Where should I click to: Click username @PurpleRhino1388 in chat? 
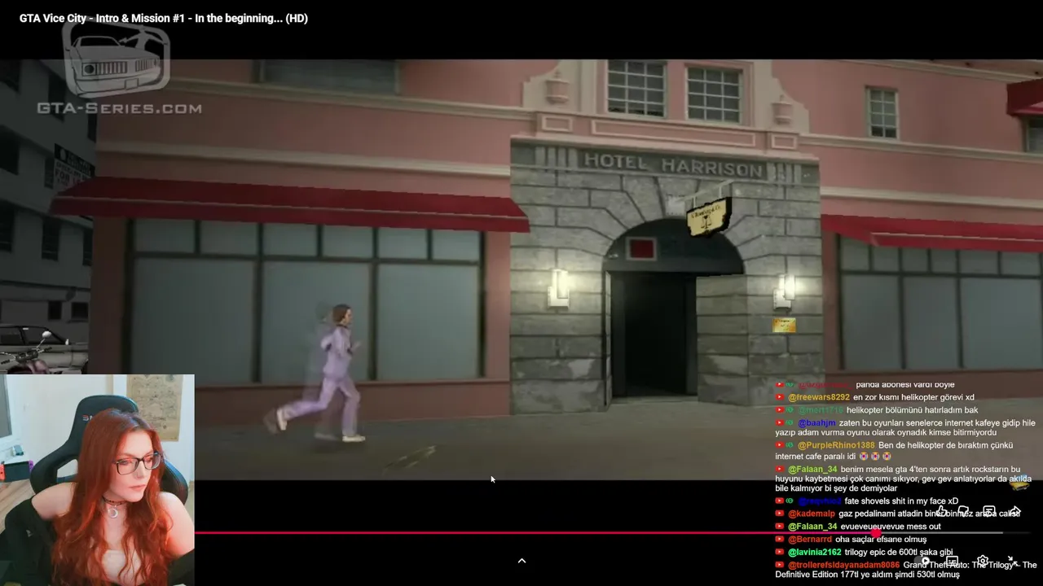pyautogui.click(x=836, y=445)
